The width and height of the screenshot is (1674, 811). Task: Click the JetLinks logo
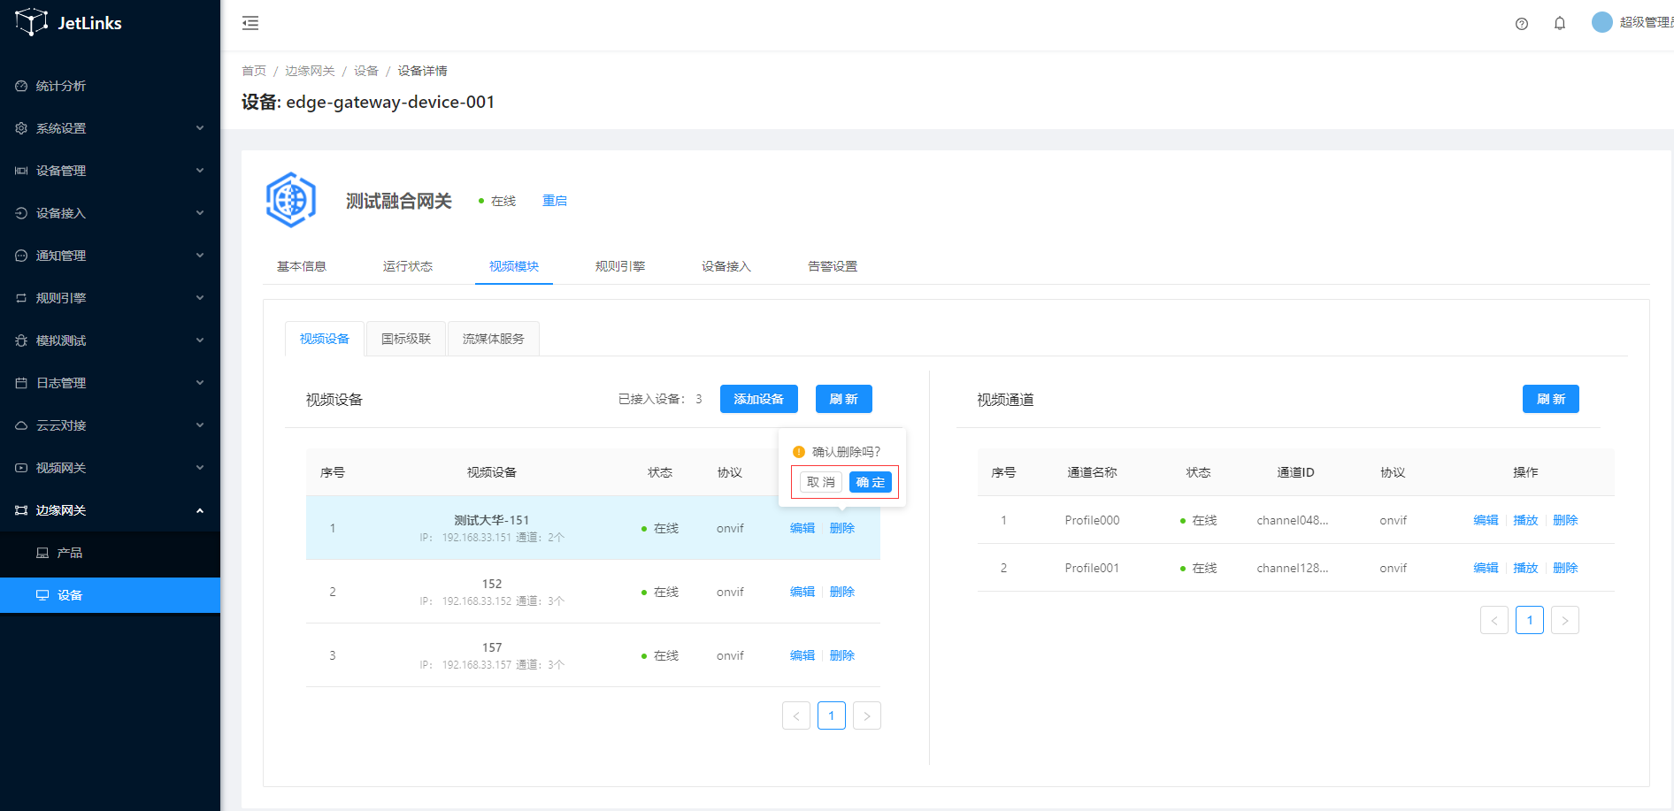click(x=69, y=23)
